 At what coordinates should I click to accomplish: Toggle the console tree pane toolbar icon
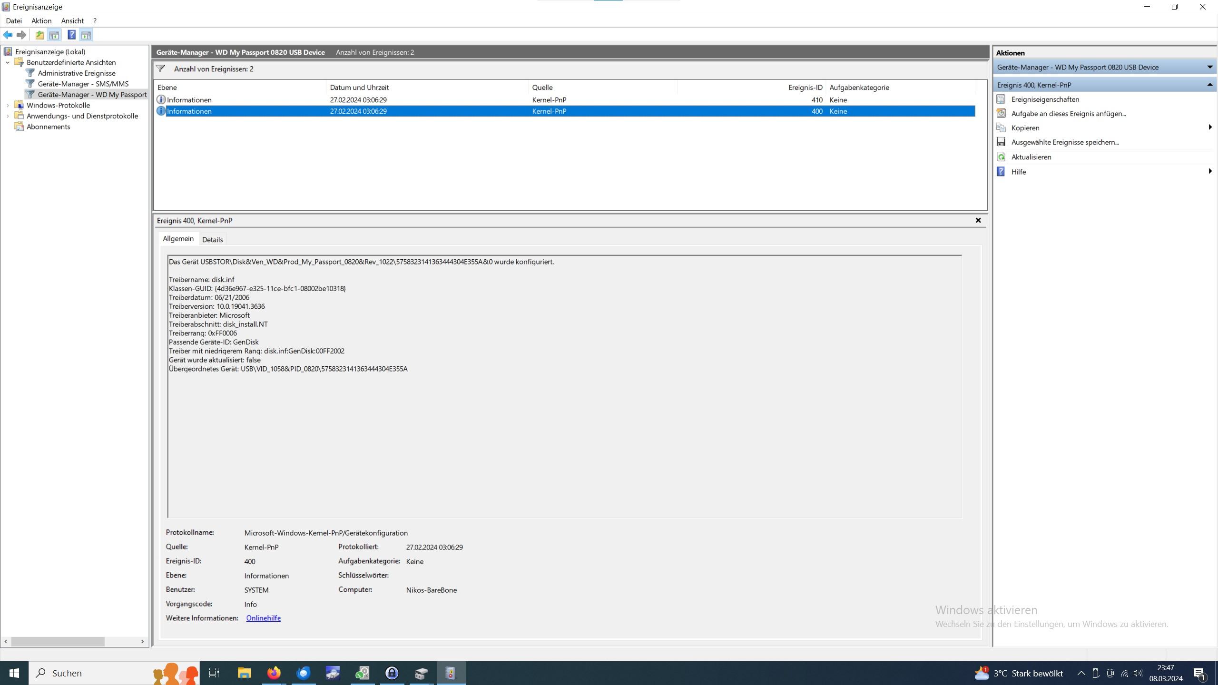pos(54,35)
